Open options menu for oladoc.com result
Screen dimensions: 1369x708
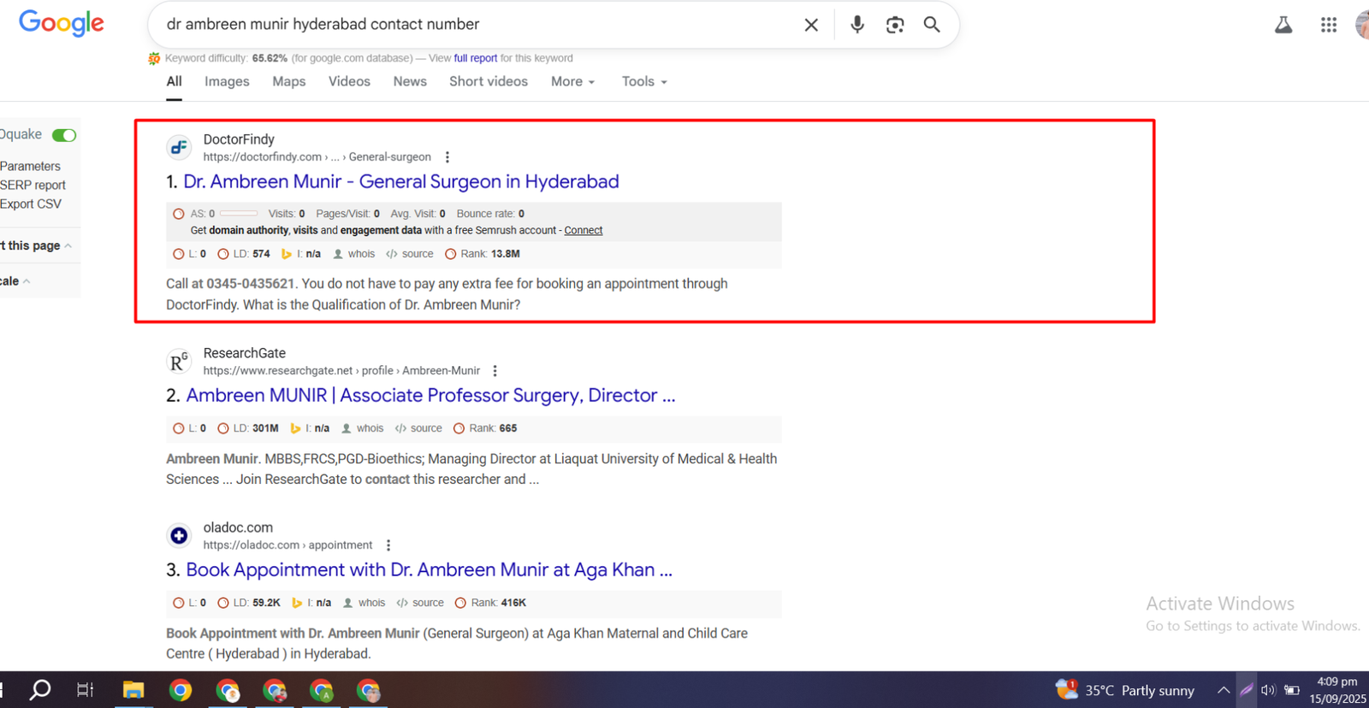coord(388,546)
